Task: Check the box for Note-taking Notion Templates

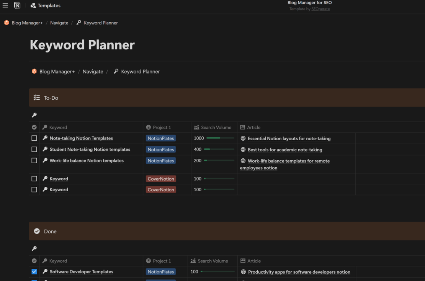Action: point(34,138)
